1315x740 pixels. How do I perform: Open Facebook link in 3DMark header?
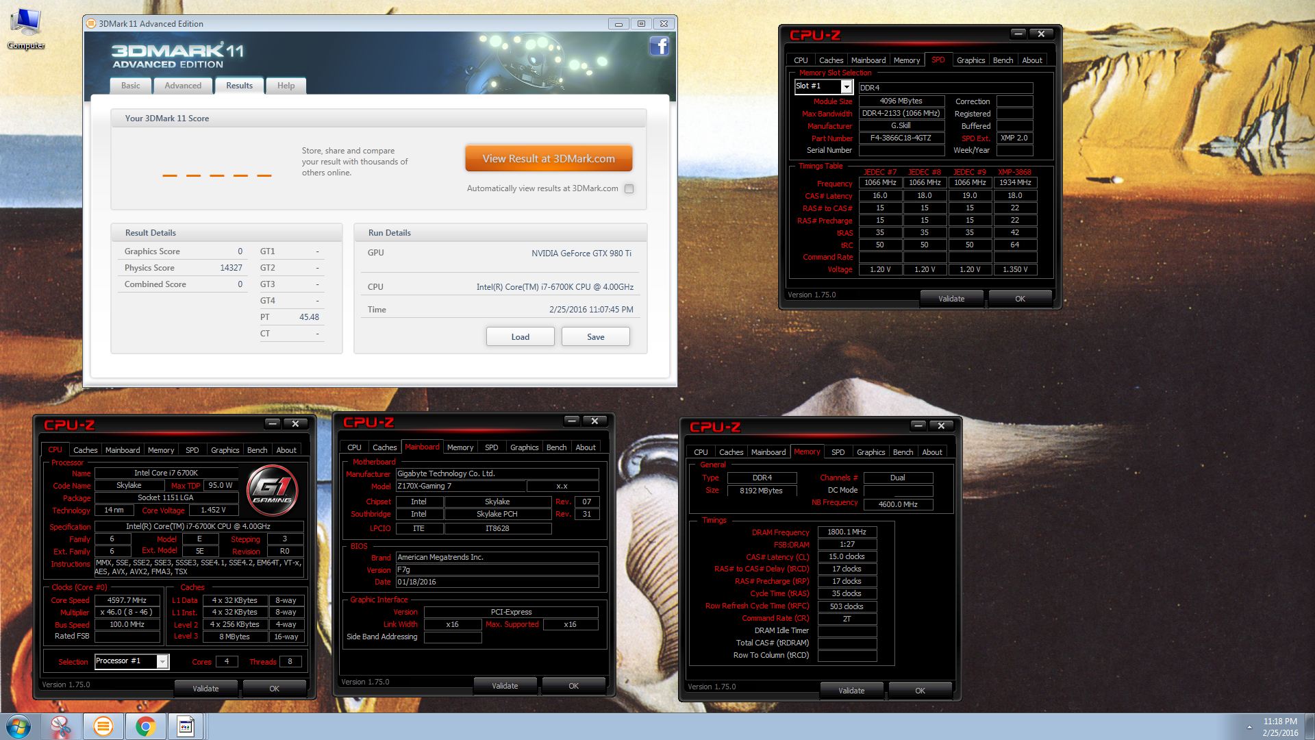[659, 47]
